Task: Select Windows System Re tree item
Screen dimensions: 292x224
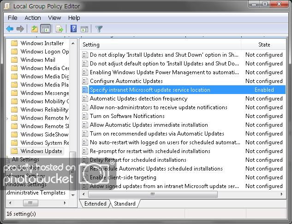Action: click(45, 143)
